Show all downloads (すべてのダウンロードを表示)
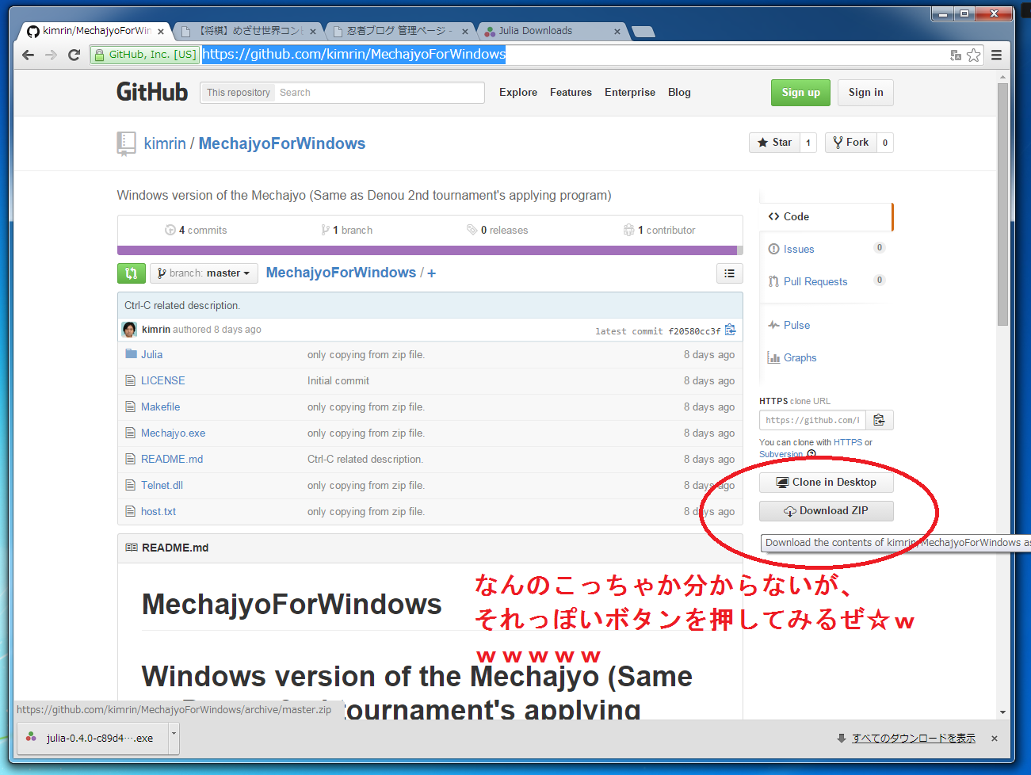 coord(914,739)
